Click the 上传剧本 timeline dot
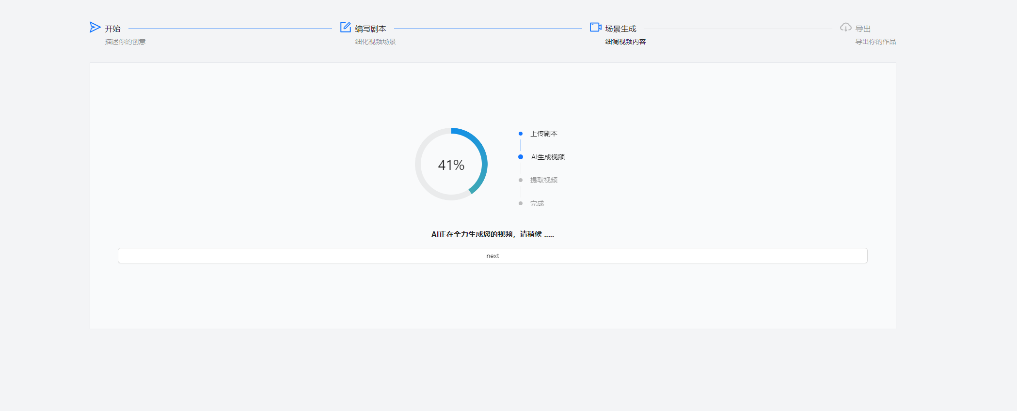Image resolution: width=1017 pixels, height=411 pixels. point(521,134)
